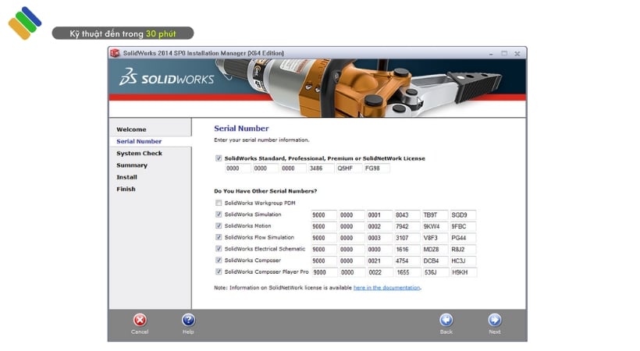This screenshot has width=640, height=351.
Task: Toggle the SolidWorks Simulation checkbox
Action: click(219, 214)
